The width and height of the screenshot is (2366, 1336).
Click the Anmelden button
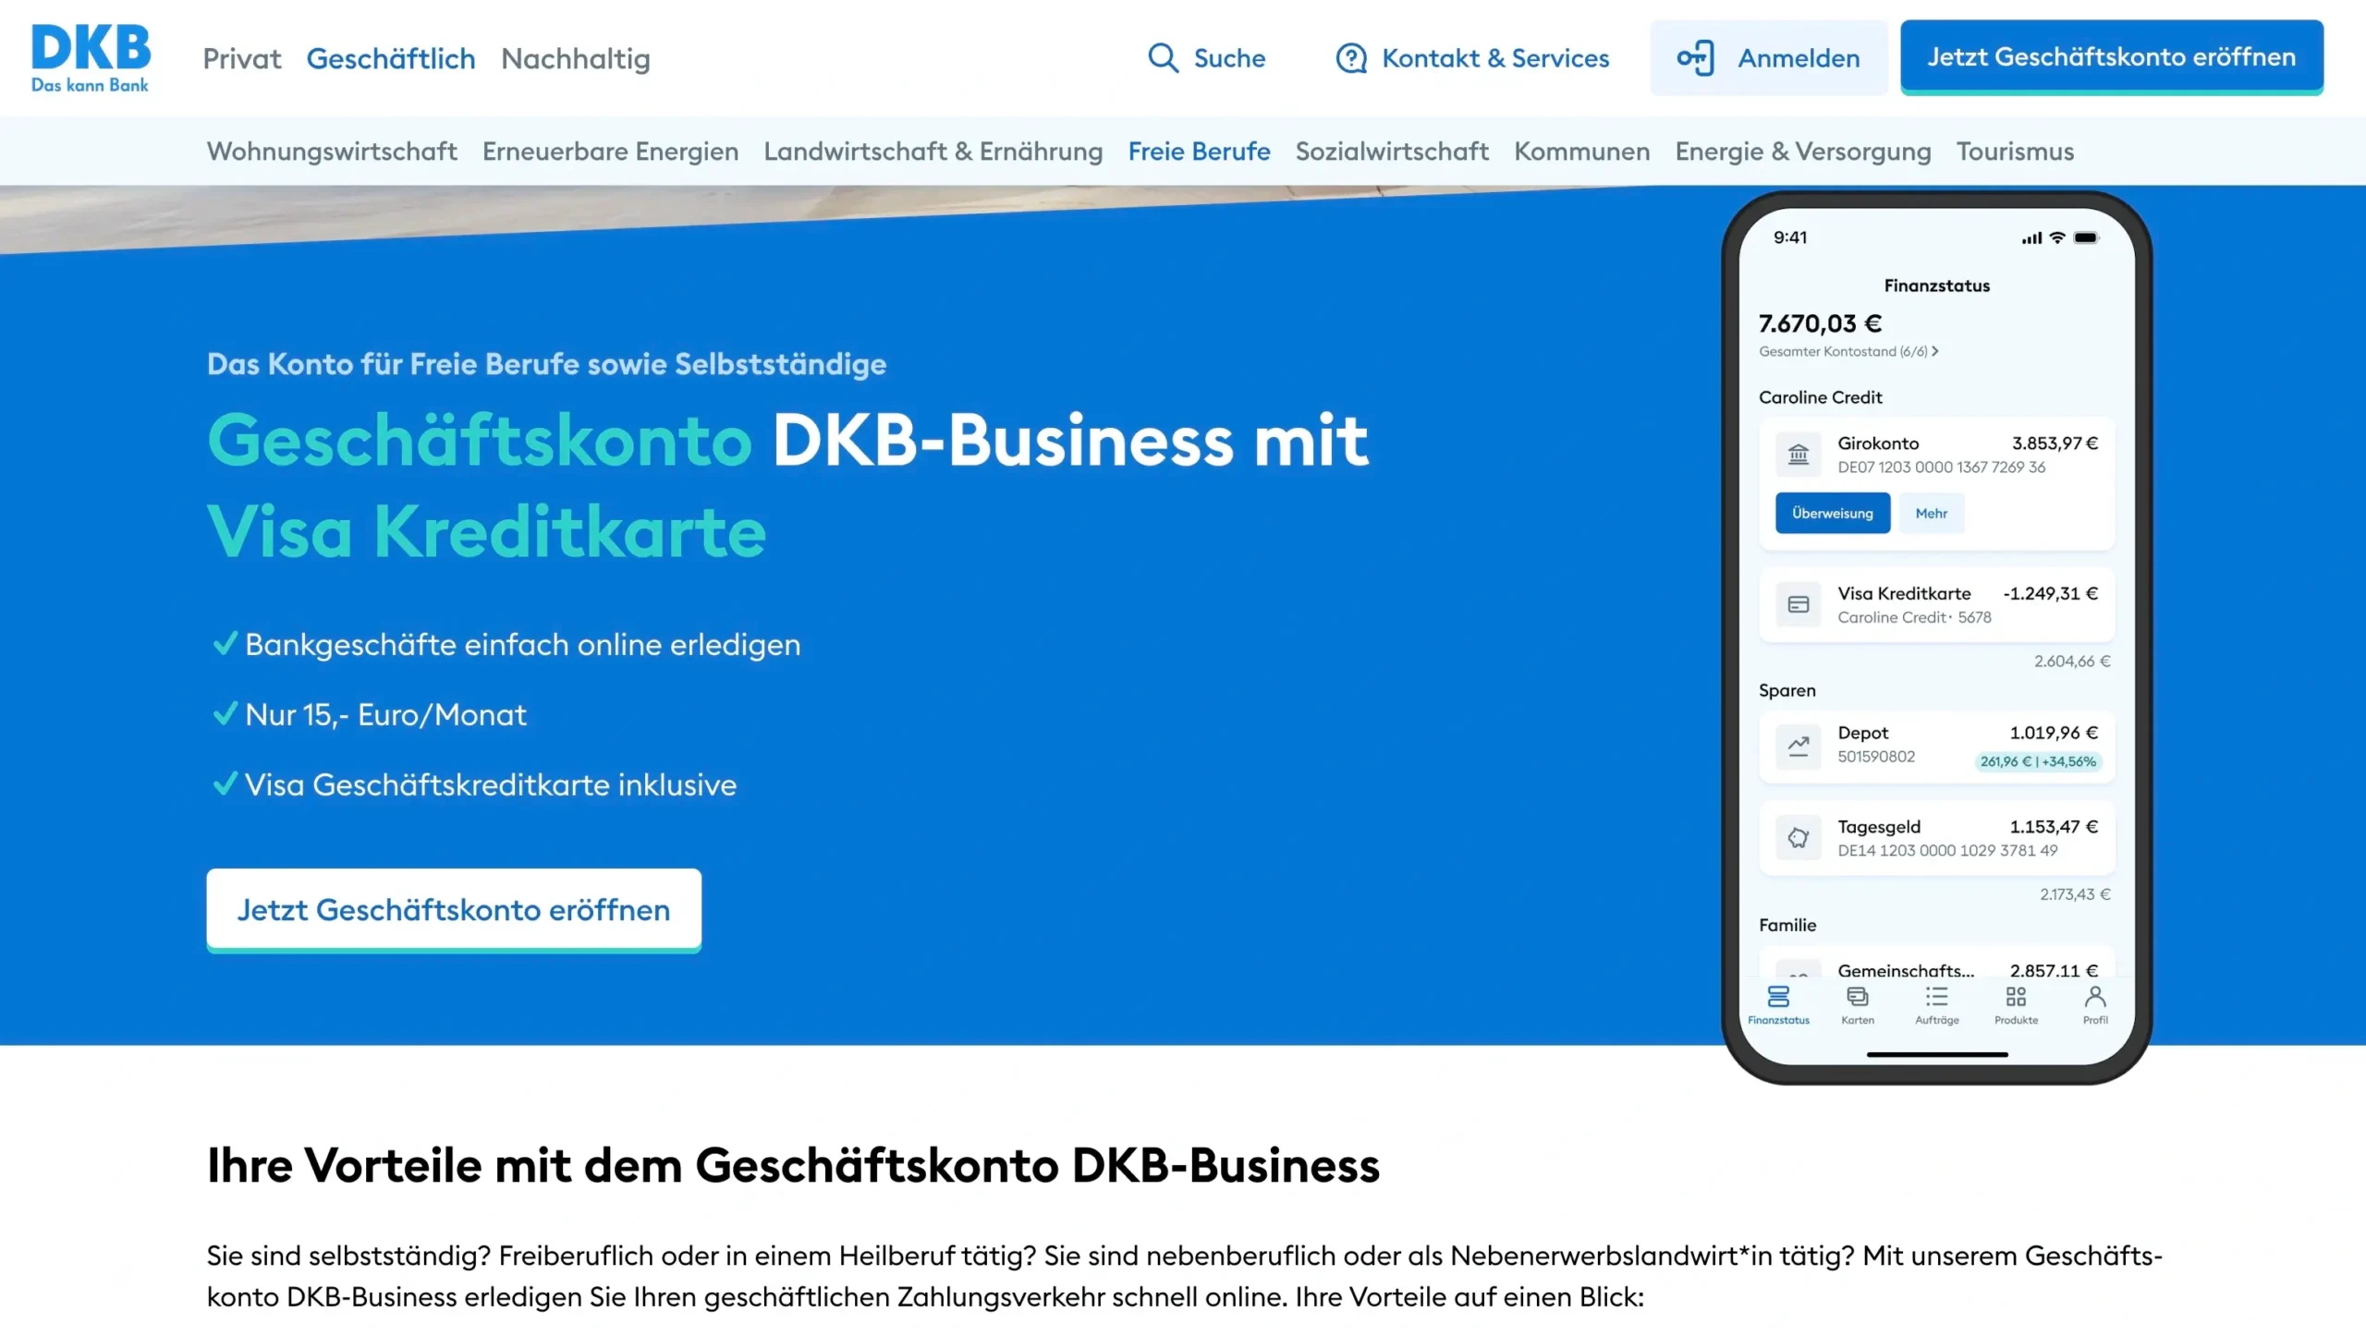1769,58
